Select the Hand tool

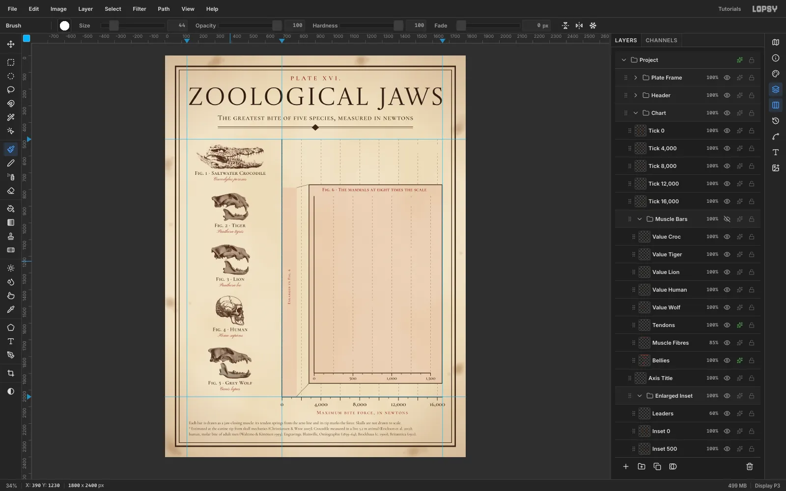(10, 296)
